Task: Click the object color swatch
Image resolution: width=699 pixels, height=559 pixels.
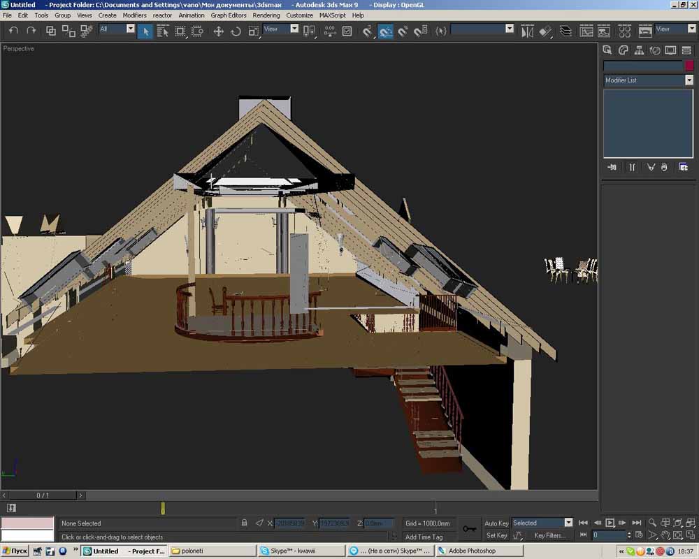Action: coord(689,66)
